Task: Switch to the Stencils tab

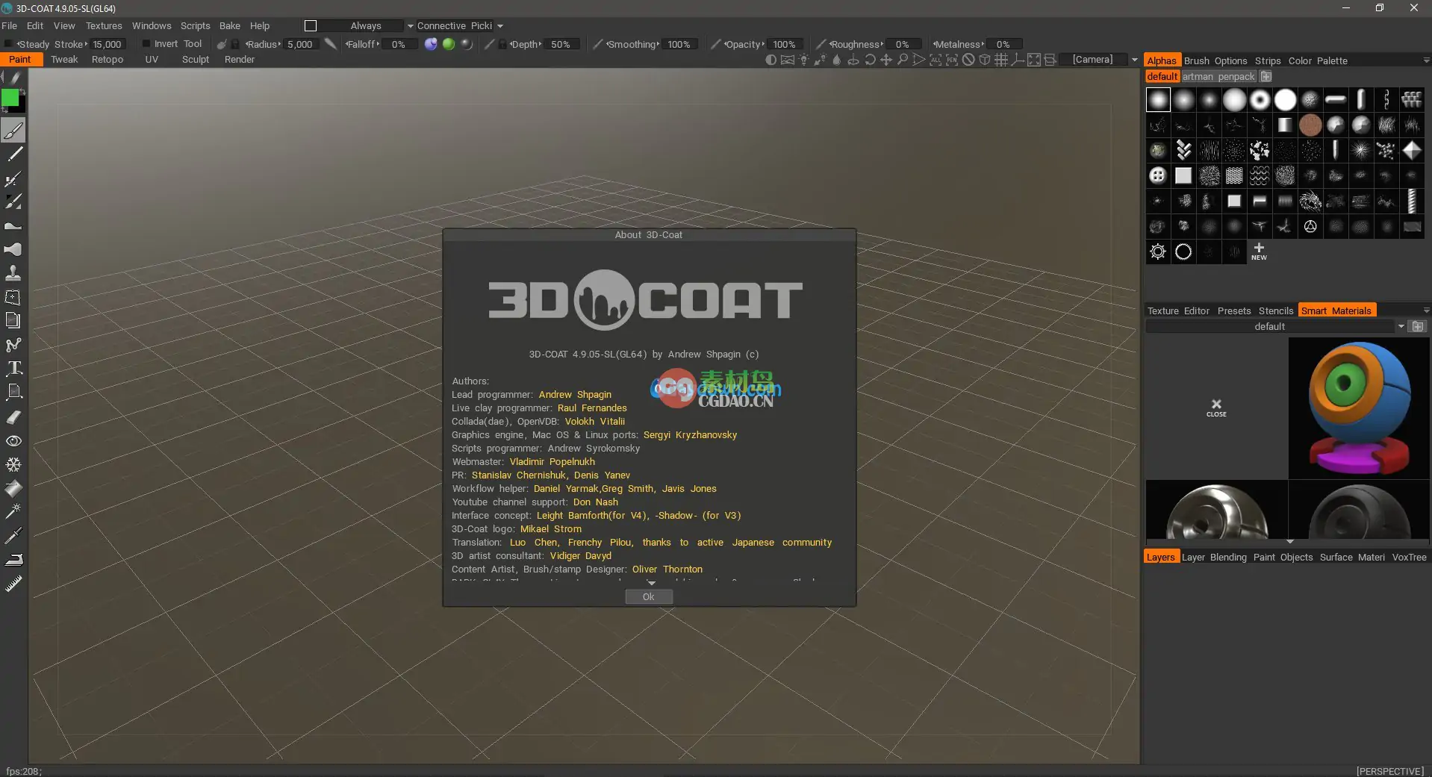Action: 1276,311
